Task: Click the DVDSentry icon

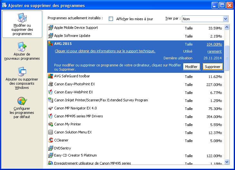Action: (x=51, y=148)
